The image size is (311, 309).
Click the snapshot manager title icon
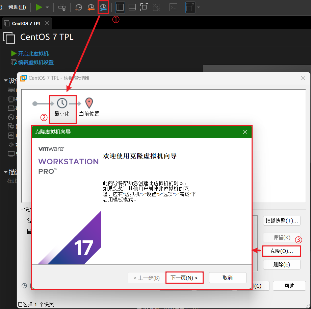23,78
